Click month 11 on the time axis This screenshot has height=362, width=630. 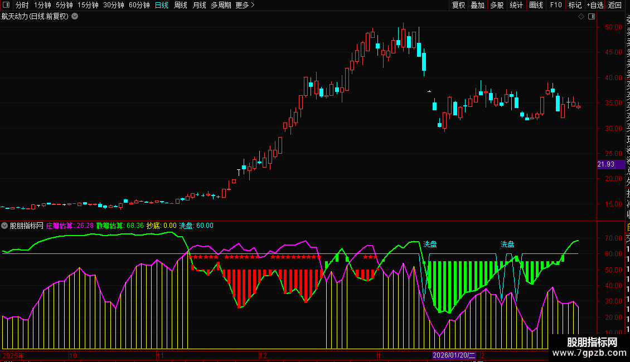point(161,355)
